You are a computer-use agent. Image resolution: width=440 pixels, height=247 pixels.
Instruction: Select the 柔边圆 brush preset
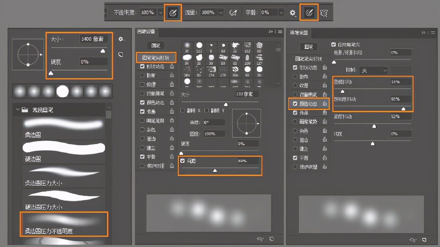64,128
